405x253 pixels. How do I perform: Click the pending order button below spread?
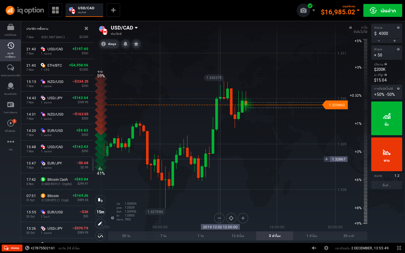coord(387,185)
